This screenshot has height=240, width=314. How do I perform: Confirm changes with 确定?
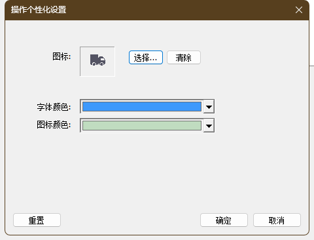[x=224, y=220]
